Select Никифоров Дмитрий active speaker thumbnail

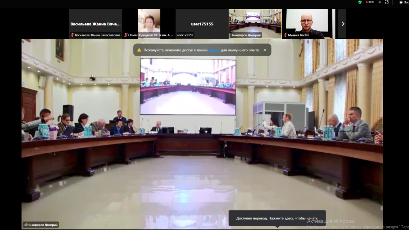(x=255, y=22)
